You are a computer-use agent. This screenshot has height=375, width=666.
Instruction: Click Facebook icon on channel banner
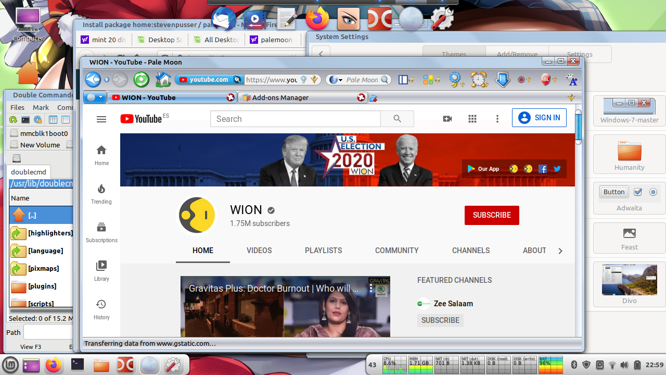543,169
